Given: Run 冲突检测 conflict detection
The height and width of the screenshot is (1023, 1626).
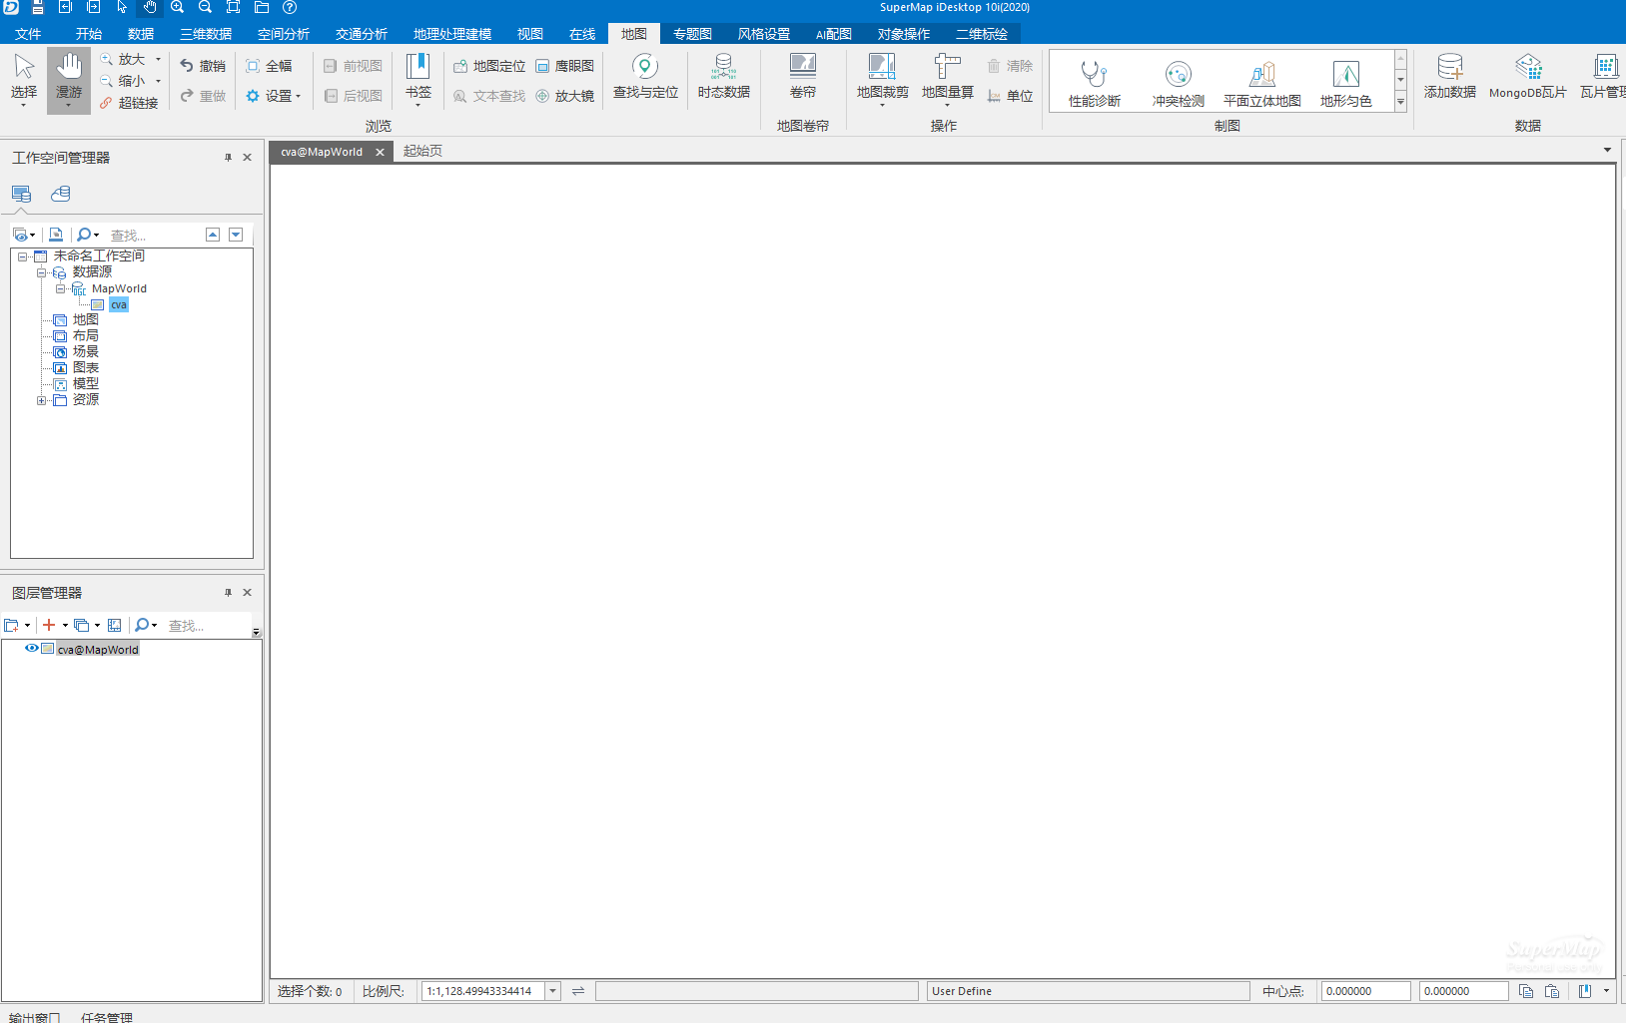Looking at the screenshot, I should [1179, 84].
